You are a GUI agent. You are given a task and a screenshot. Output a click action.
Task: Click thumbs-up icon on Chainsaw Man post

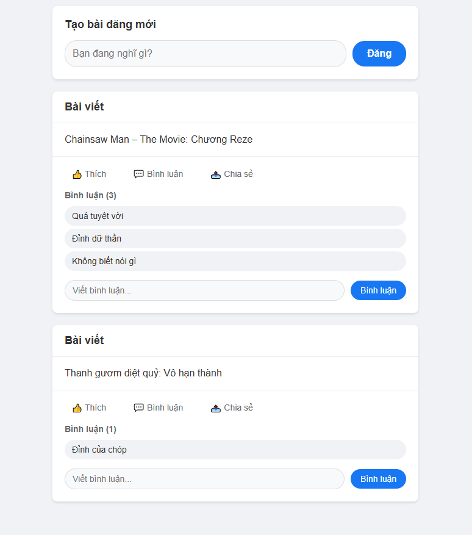point(77,174)
